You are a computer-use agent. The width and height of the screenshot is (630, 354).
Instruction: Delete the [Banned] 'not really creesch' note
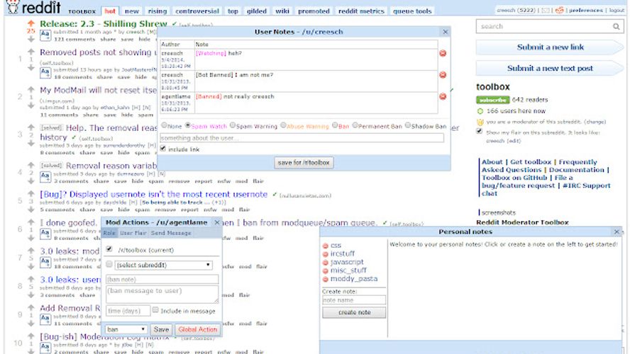tap(443, 96)
